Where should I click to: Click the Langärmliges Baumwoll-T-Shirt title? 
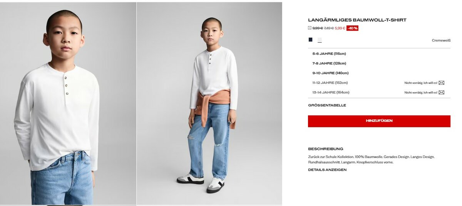tap(357, 20)
